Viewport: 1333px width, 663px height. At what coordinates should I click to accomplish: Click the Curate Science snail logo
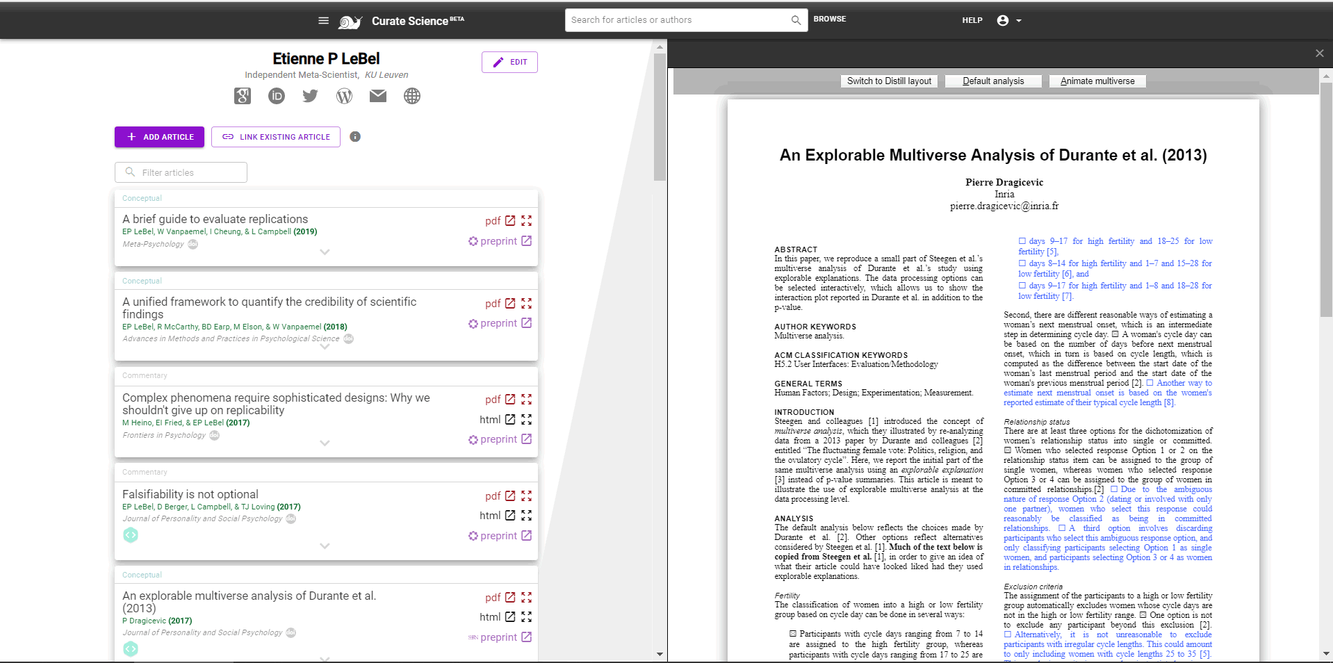click(350, 22)
